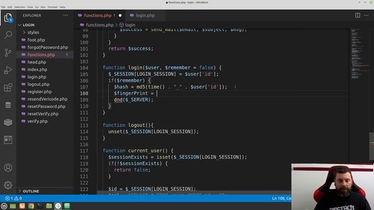Image resolution: width=374 pixels, height=210 pixels.
Task: Open register.php in the explorer
Action: [39, 92]
